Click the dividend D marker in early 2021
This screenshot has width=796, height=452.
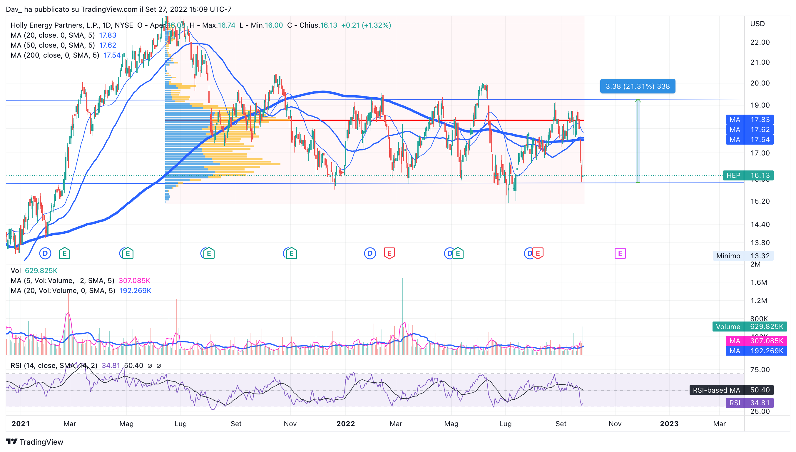pos(45,253)
